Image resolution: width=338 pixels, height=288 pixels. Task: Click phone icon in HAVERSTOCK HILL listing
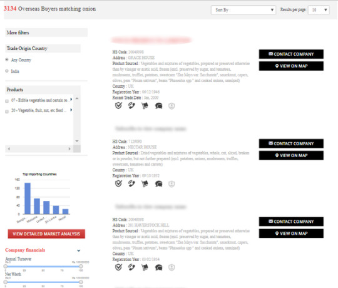tap(131, 267)
